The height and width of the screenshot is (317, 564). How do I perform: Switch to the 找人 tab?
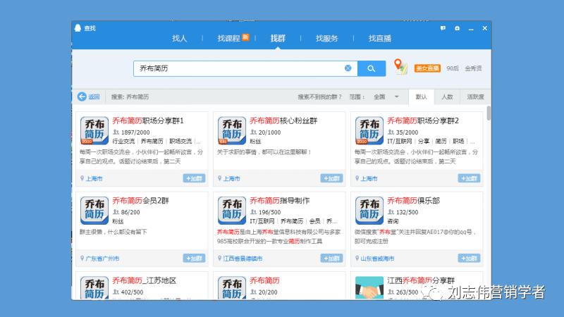pyautogui.click(x=179, y=39)
